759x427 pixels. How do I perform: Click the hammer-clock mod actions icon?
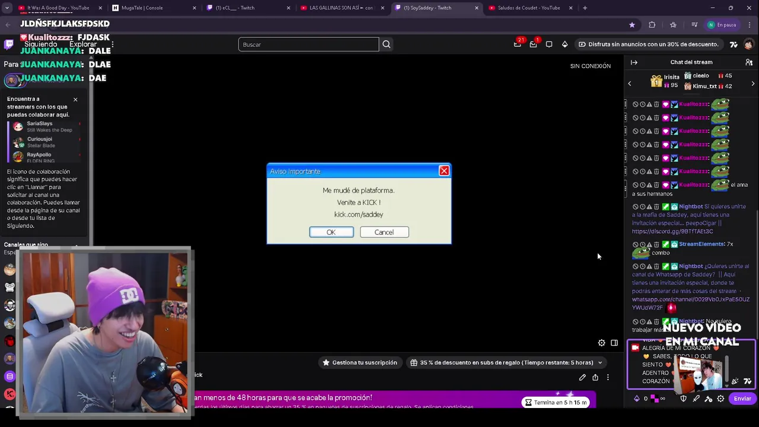coord(709,399)
